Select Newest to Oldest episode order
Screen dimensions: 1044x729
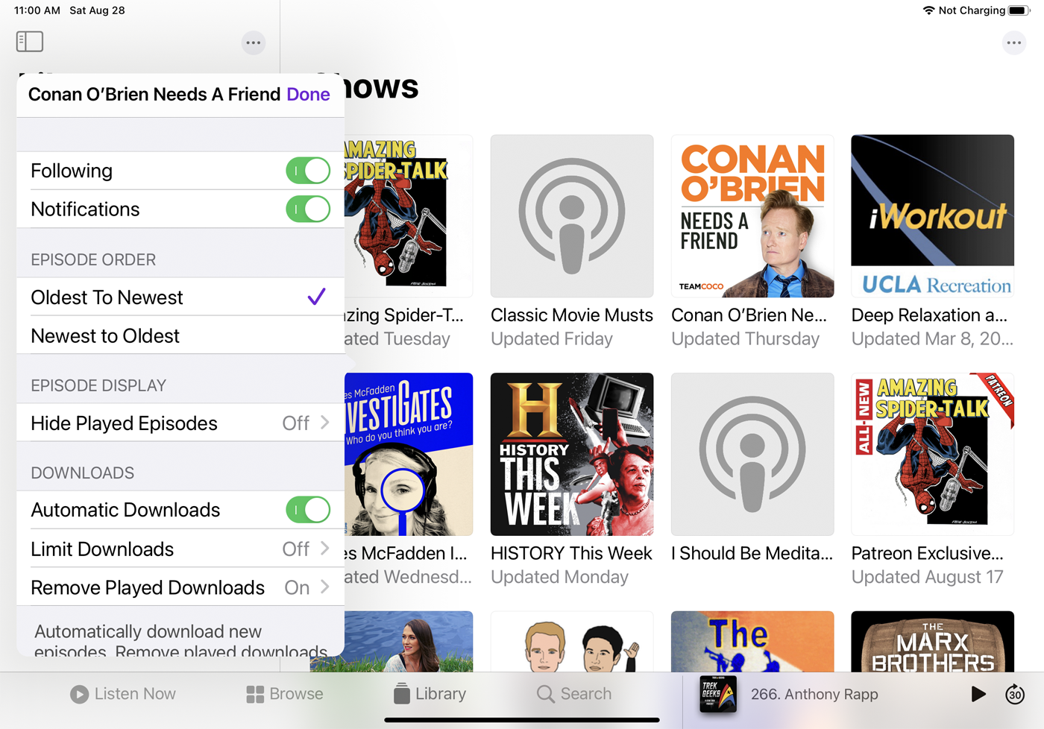pos(180,335)
